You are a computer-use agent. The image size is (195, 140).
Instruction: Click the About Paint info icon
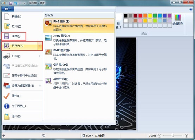[x=7, y=106]
